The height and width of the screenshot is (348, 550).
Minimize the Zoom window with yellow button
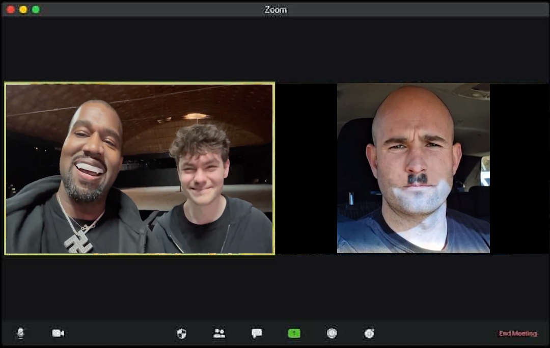pos(23,10)
